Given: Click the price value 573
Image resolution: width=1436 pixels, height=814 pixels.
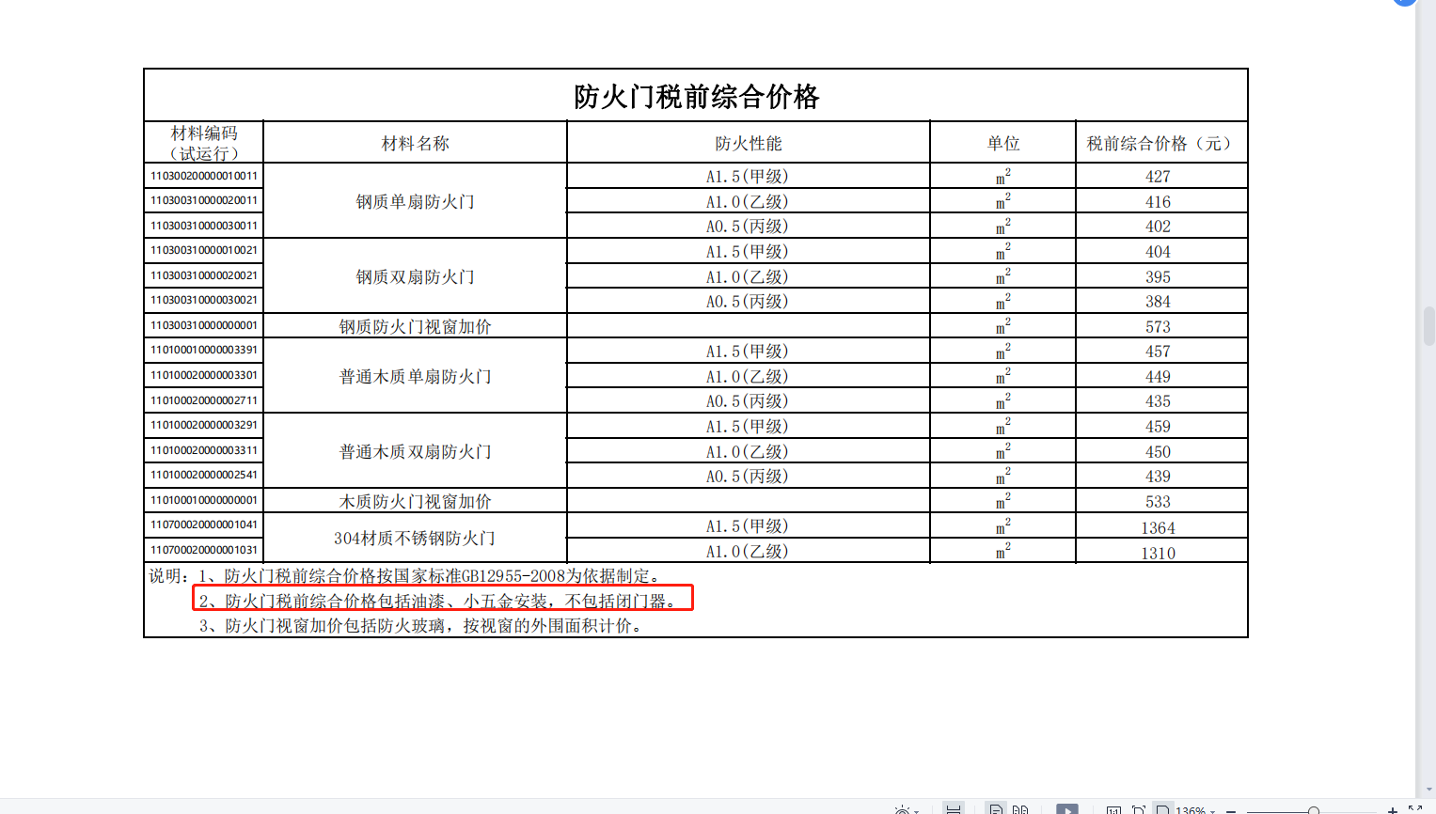Looking at the screenshot, I should [x=1158, y=327].
